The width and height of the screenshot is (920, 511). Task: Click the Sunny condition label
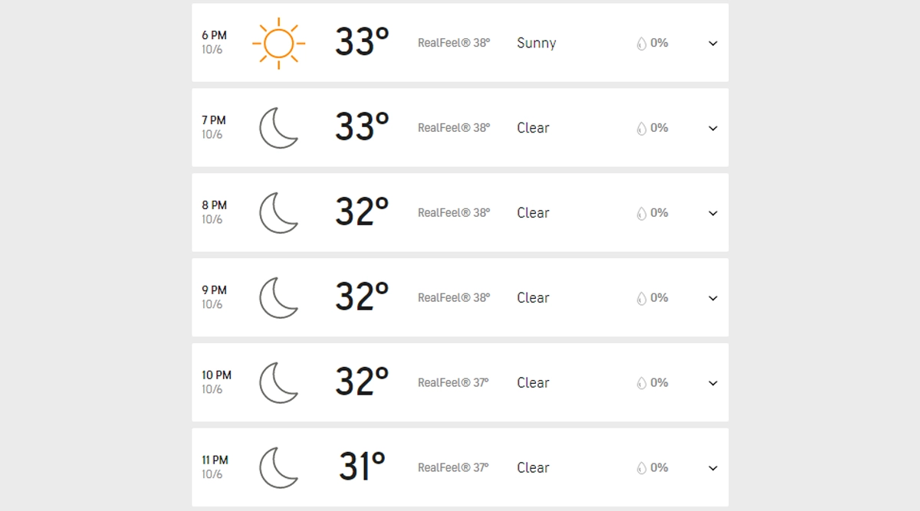point(537,43)
